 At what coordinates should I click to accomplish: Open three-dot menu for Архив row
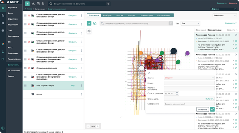pos(81,94)
